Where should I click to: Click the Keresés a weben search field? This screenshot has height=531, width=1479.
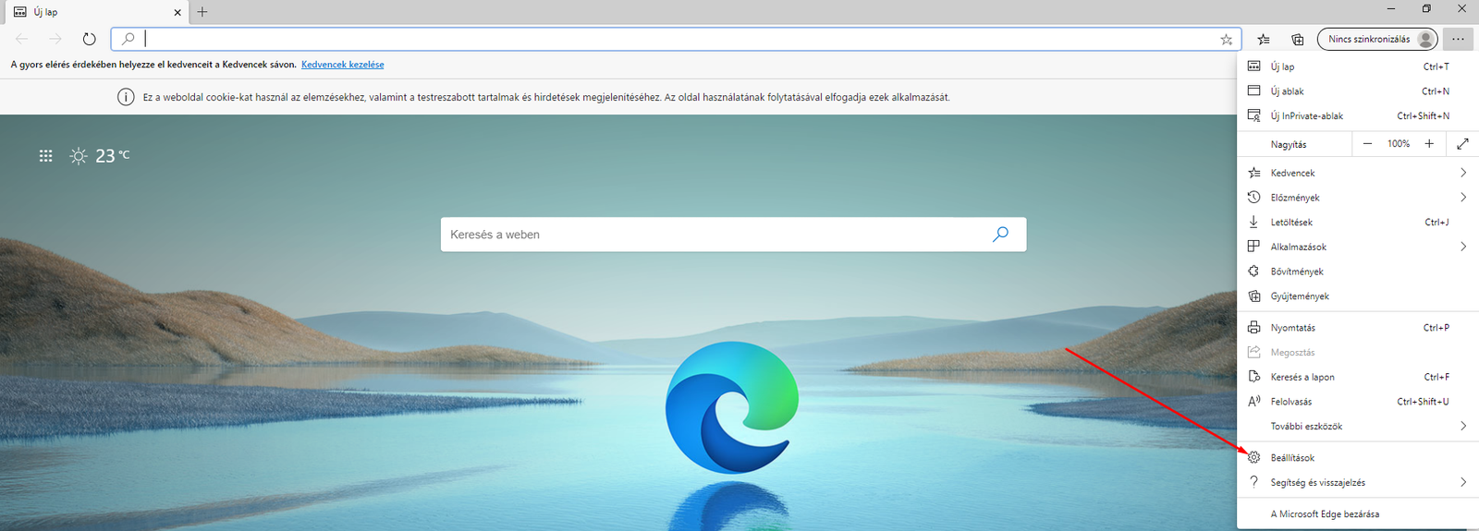click(712, 235)
